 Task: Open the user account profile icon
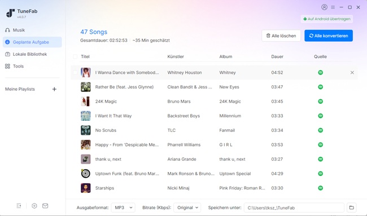pyautogui.click(x=324, y=7)
